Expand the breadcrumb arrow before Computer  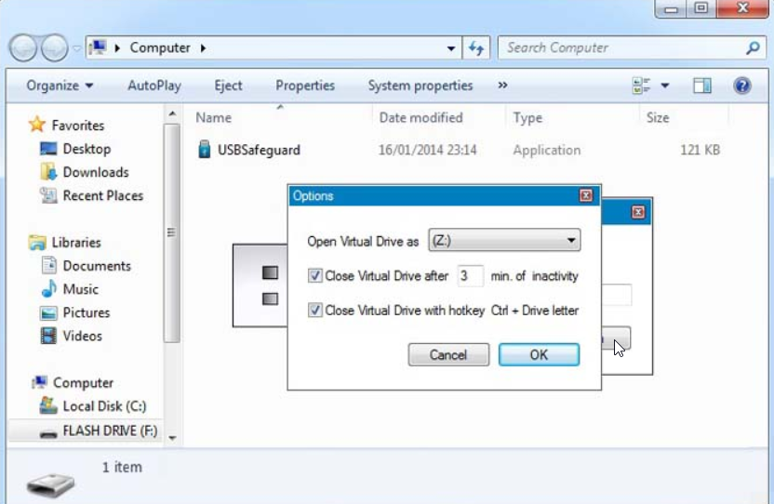pos(117,47)
